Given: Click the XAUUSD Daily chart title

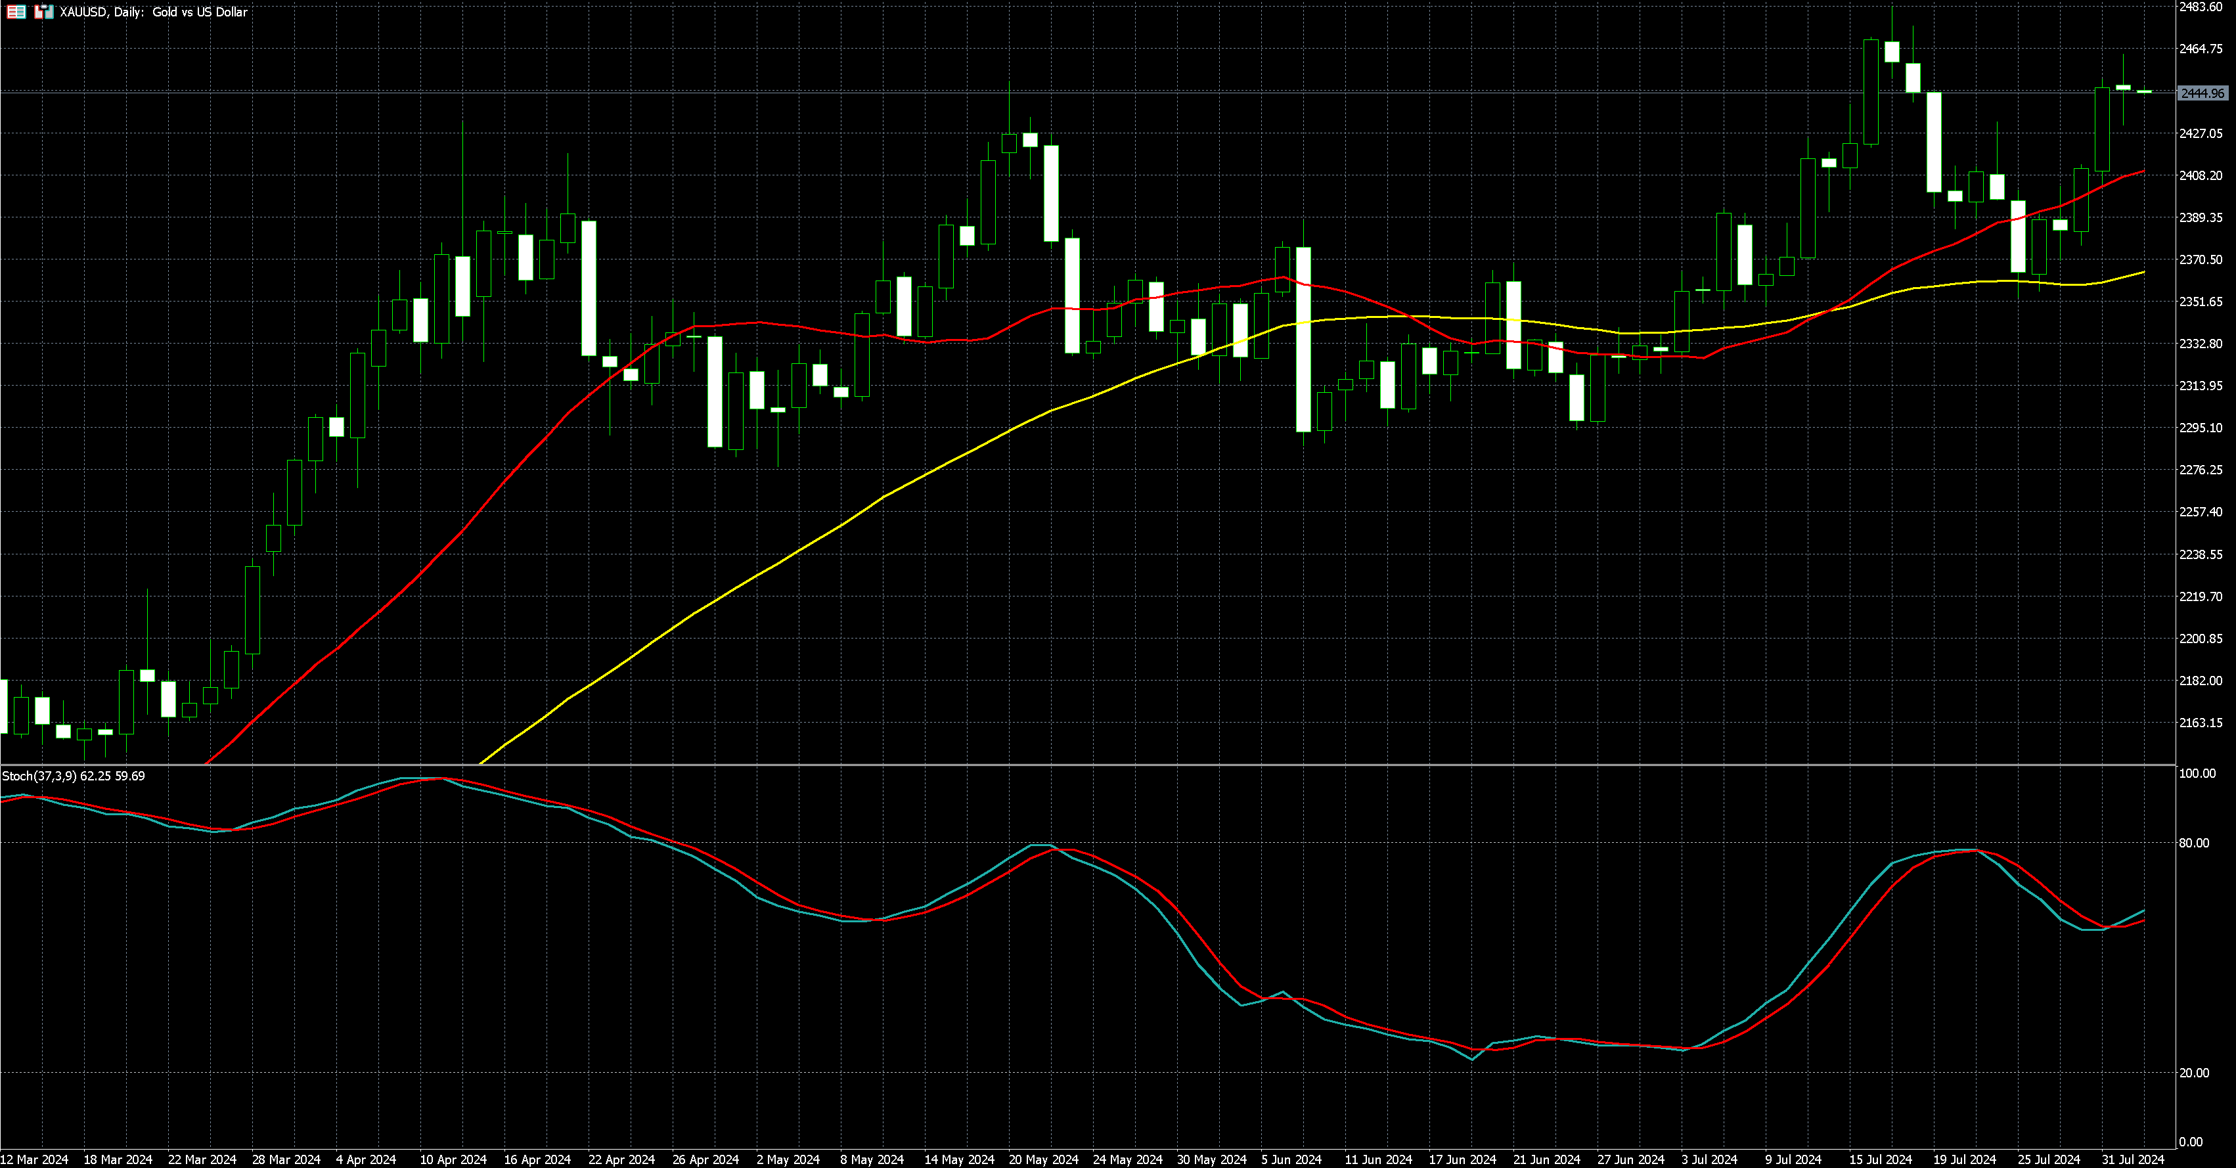Looking at the screenshot, I should click(153, 12).
